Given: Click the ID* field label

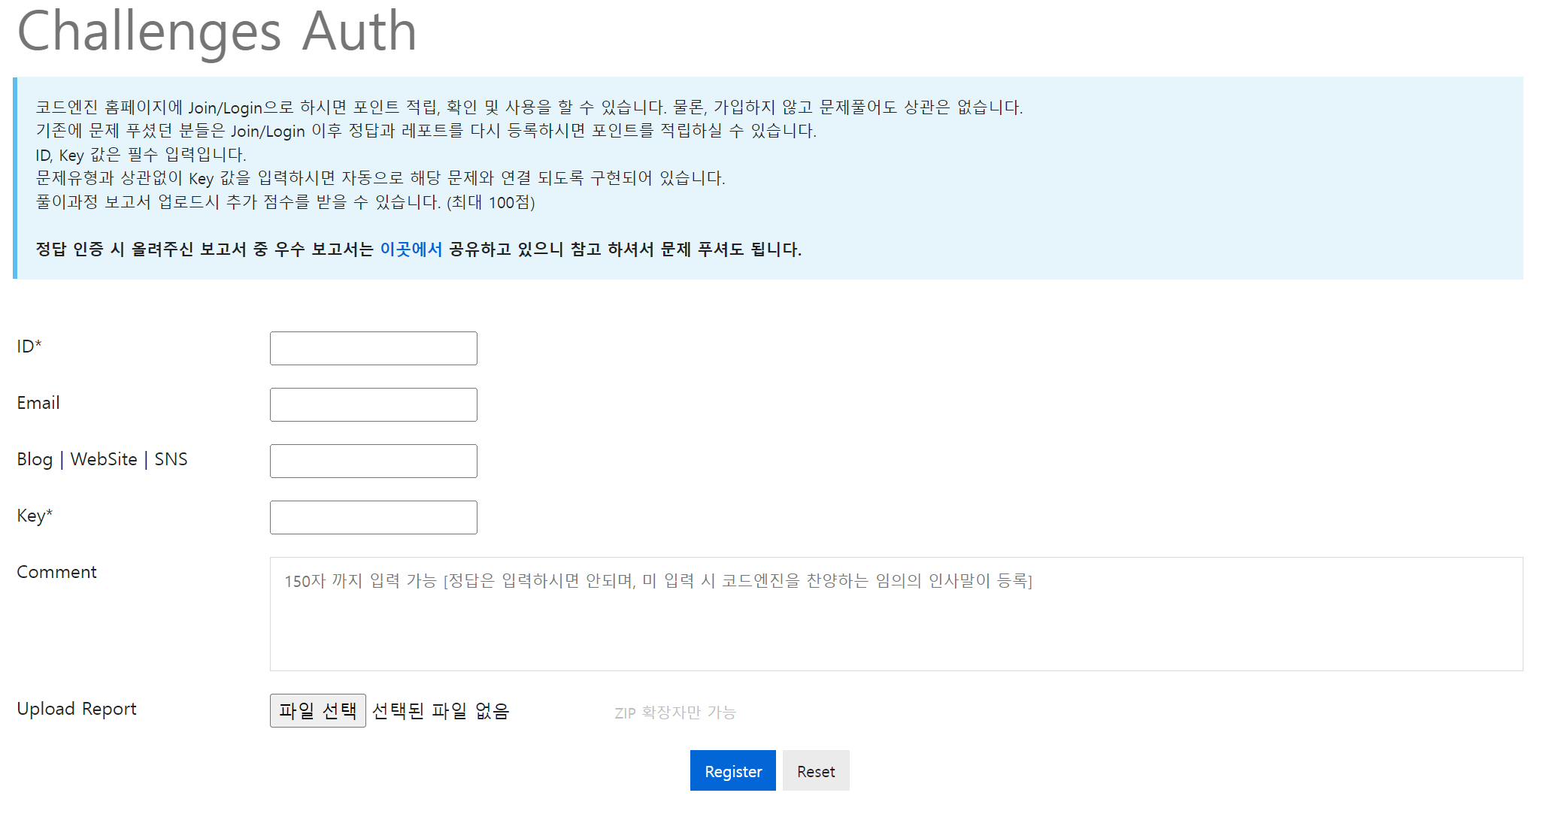Looking at the screenshot, I should 29,346.
